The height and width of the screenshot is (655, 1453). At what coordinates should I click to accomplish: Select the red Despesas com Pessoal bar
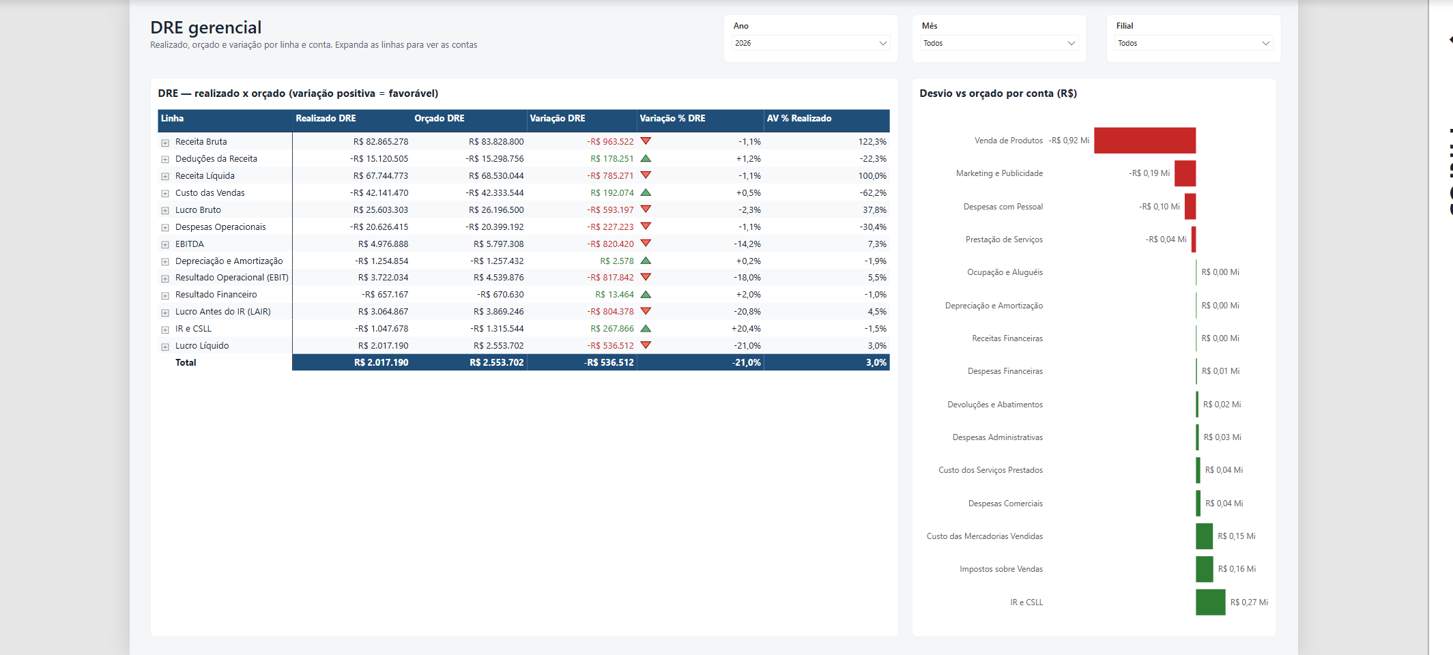click(x=1190, y=207)
